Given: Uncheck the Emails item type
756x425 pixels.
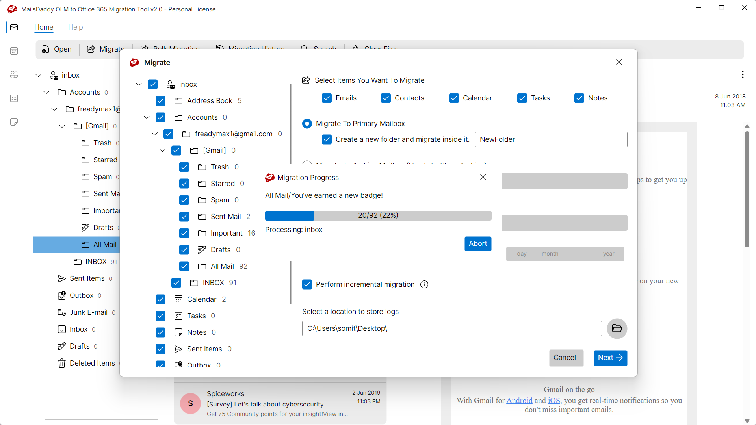Looking at the screenshot, I should pyautogui.click(x=327, y=98).
